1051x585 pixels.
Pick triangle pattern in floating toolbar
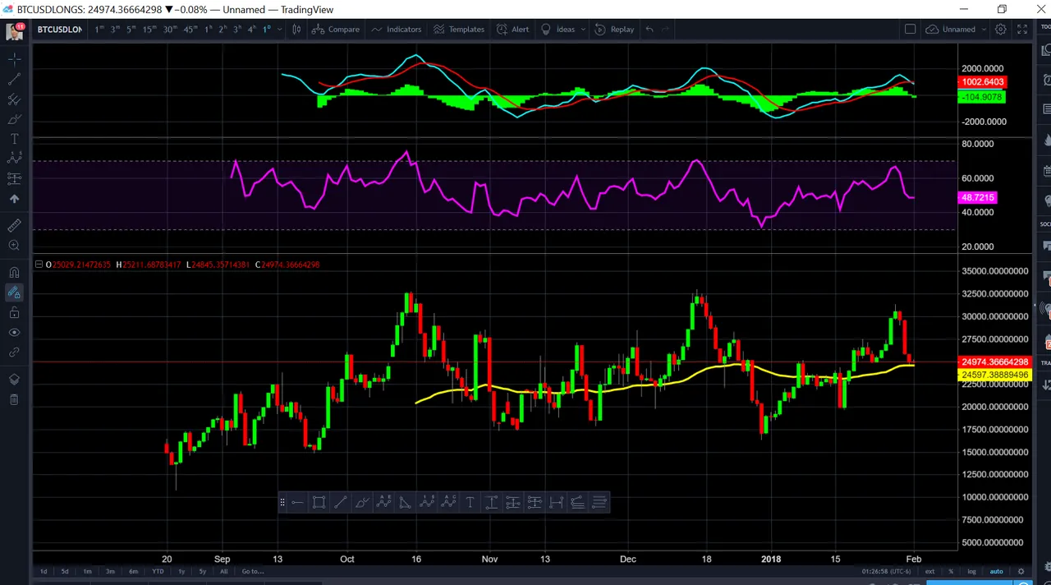pos(406,502)
